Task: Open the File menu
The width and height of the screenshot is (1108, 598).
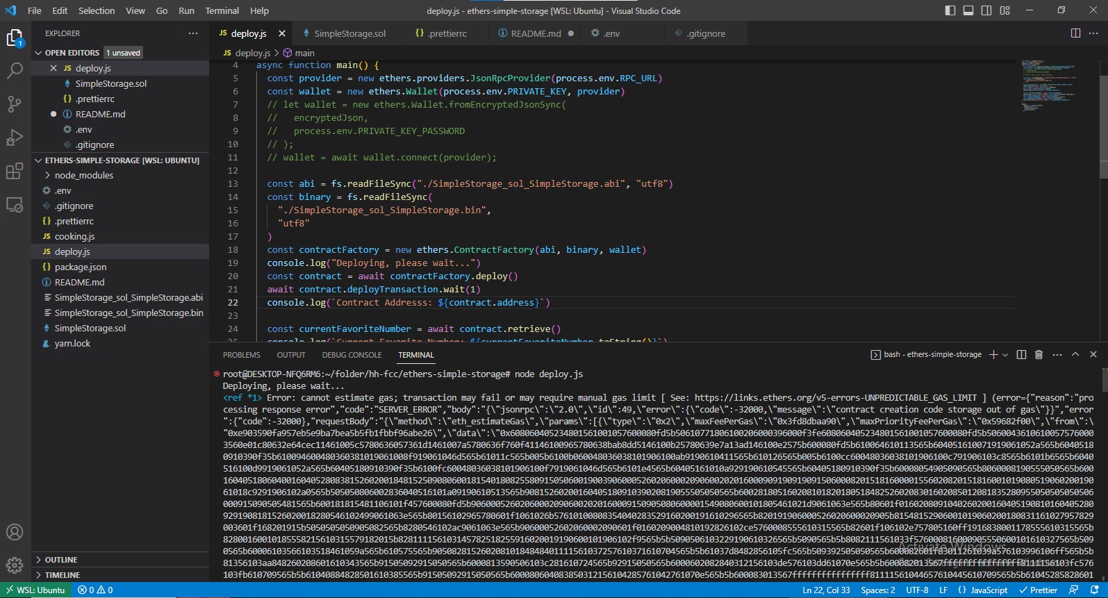Action: click(35, 10)
